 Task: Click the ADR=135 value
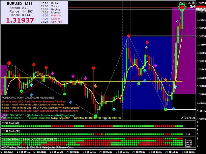point(79,118)
